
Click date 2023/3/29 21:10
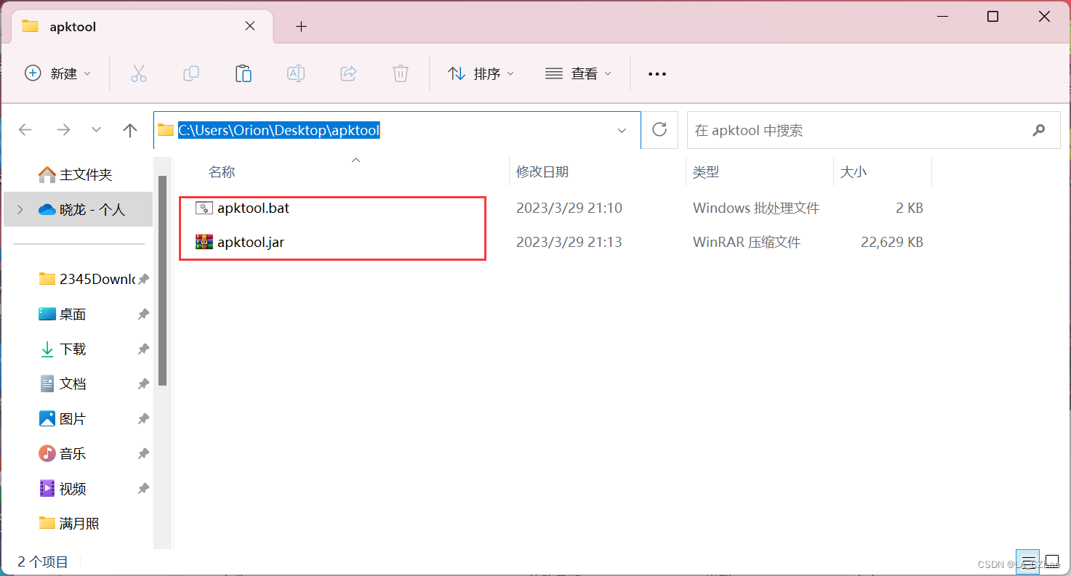coord(569,208)
